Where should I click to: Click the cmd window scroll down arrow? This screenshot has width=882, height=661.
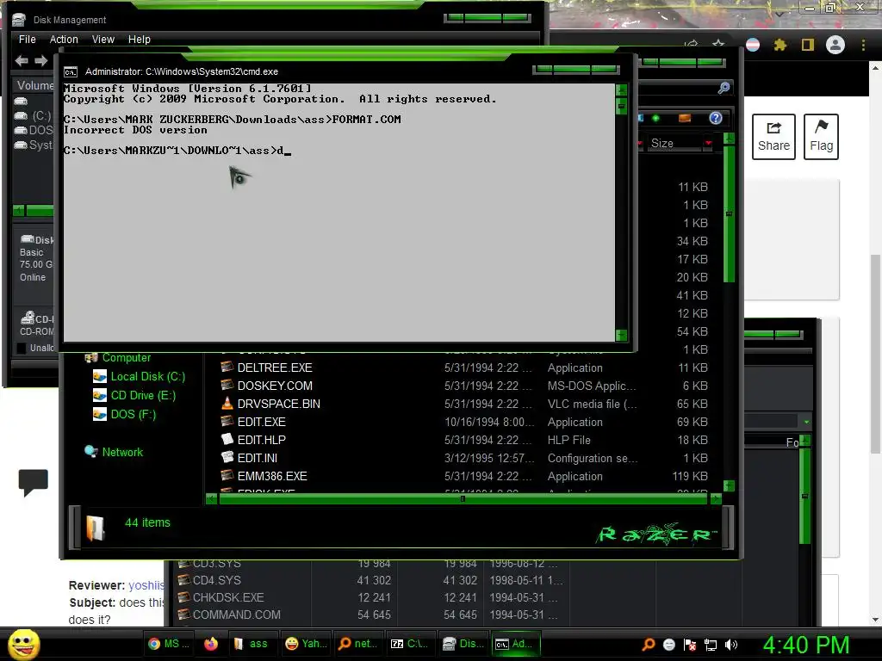[x=621, y=335]
